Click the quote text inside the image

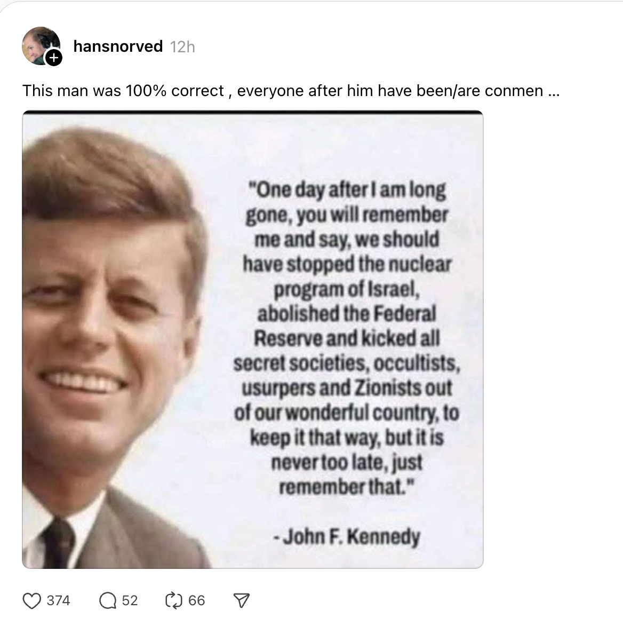(x=347, y=338)
